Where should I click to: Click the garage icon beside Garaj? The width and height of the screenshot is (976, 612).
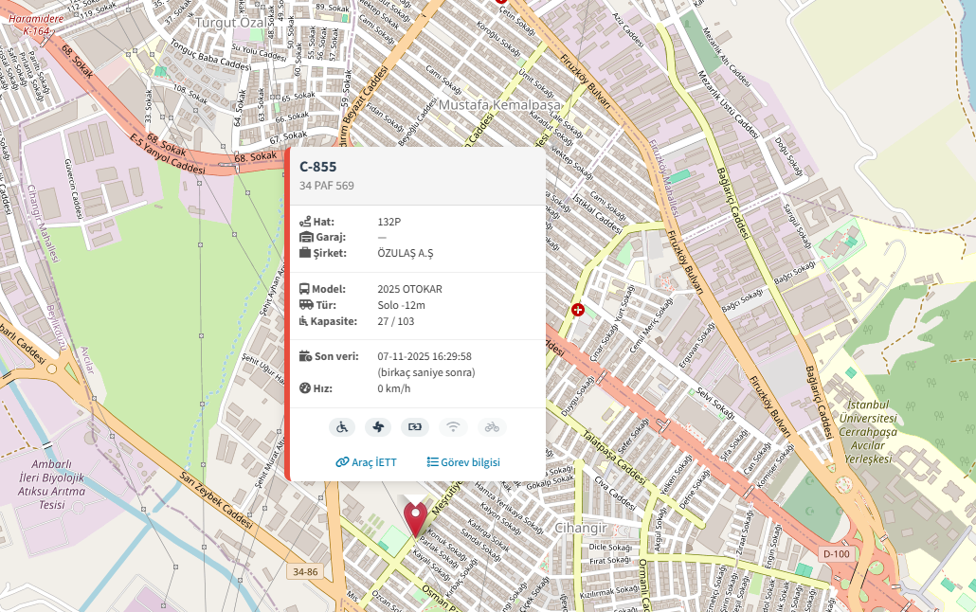pyautogui.click(x=305, y=237)
